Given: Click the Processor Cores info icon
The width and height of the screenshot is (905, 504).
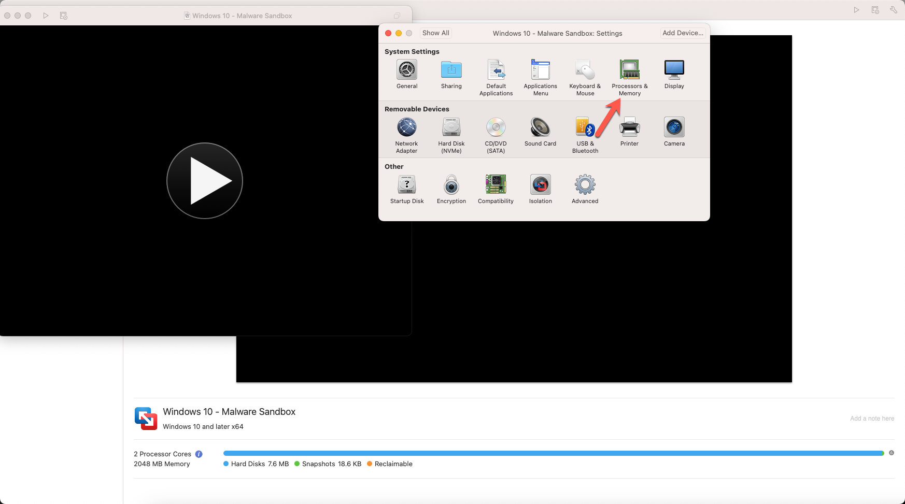Looking at the screenshot, I should click(x=199, y=453).
